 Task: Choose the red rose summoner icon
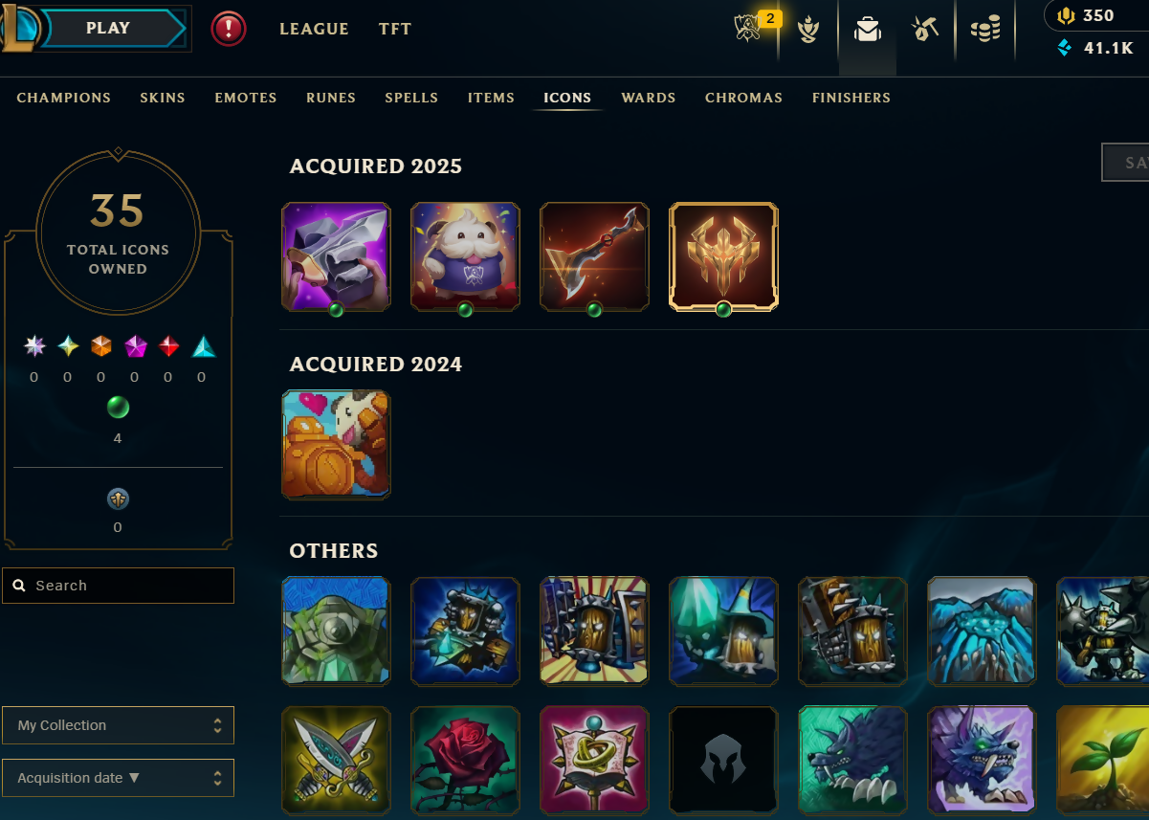pos(465,761)
